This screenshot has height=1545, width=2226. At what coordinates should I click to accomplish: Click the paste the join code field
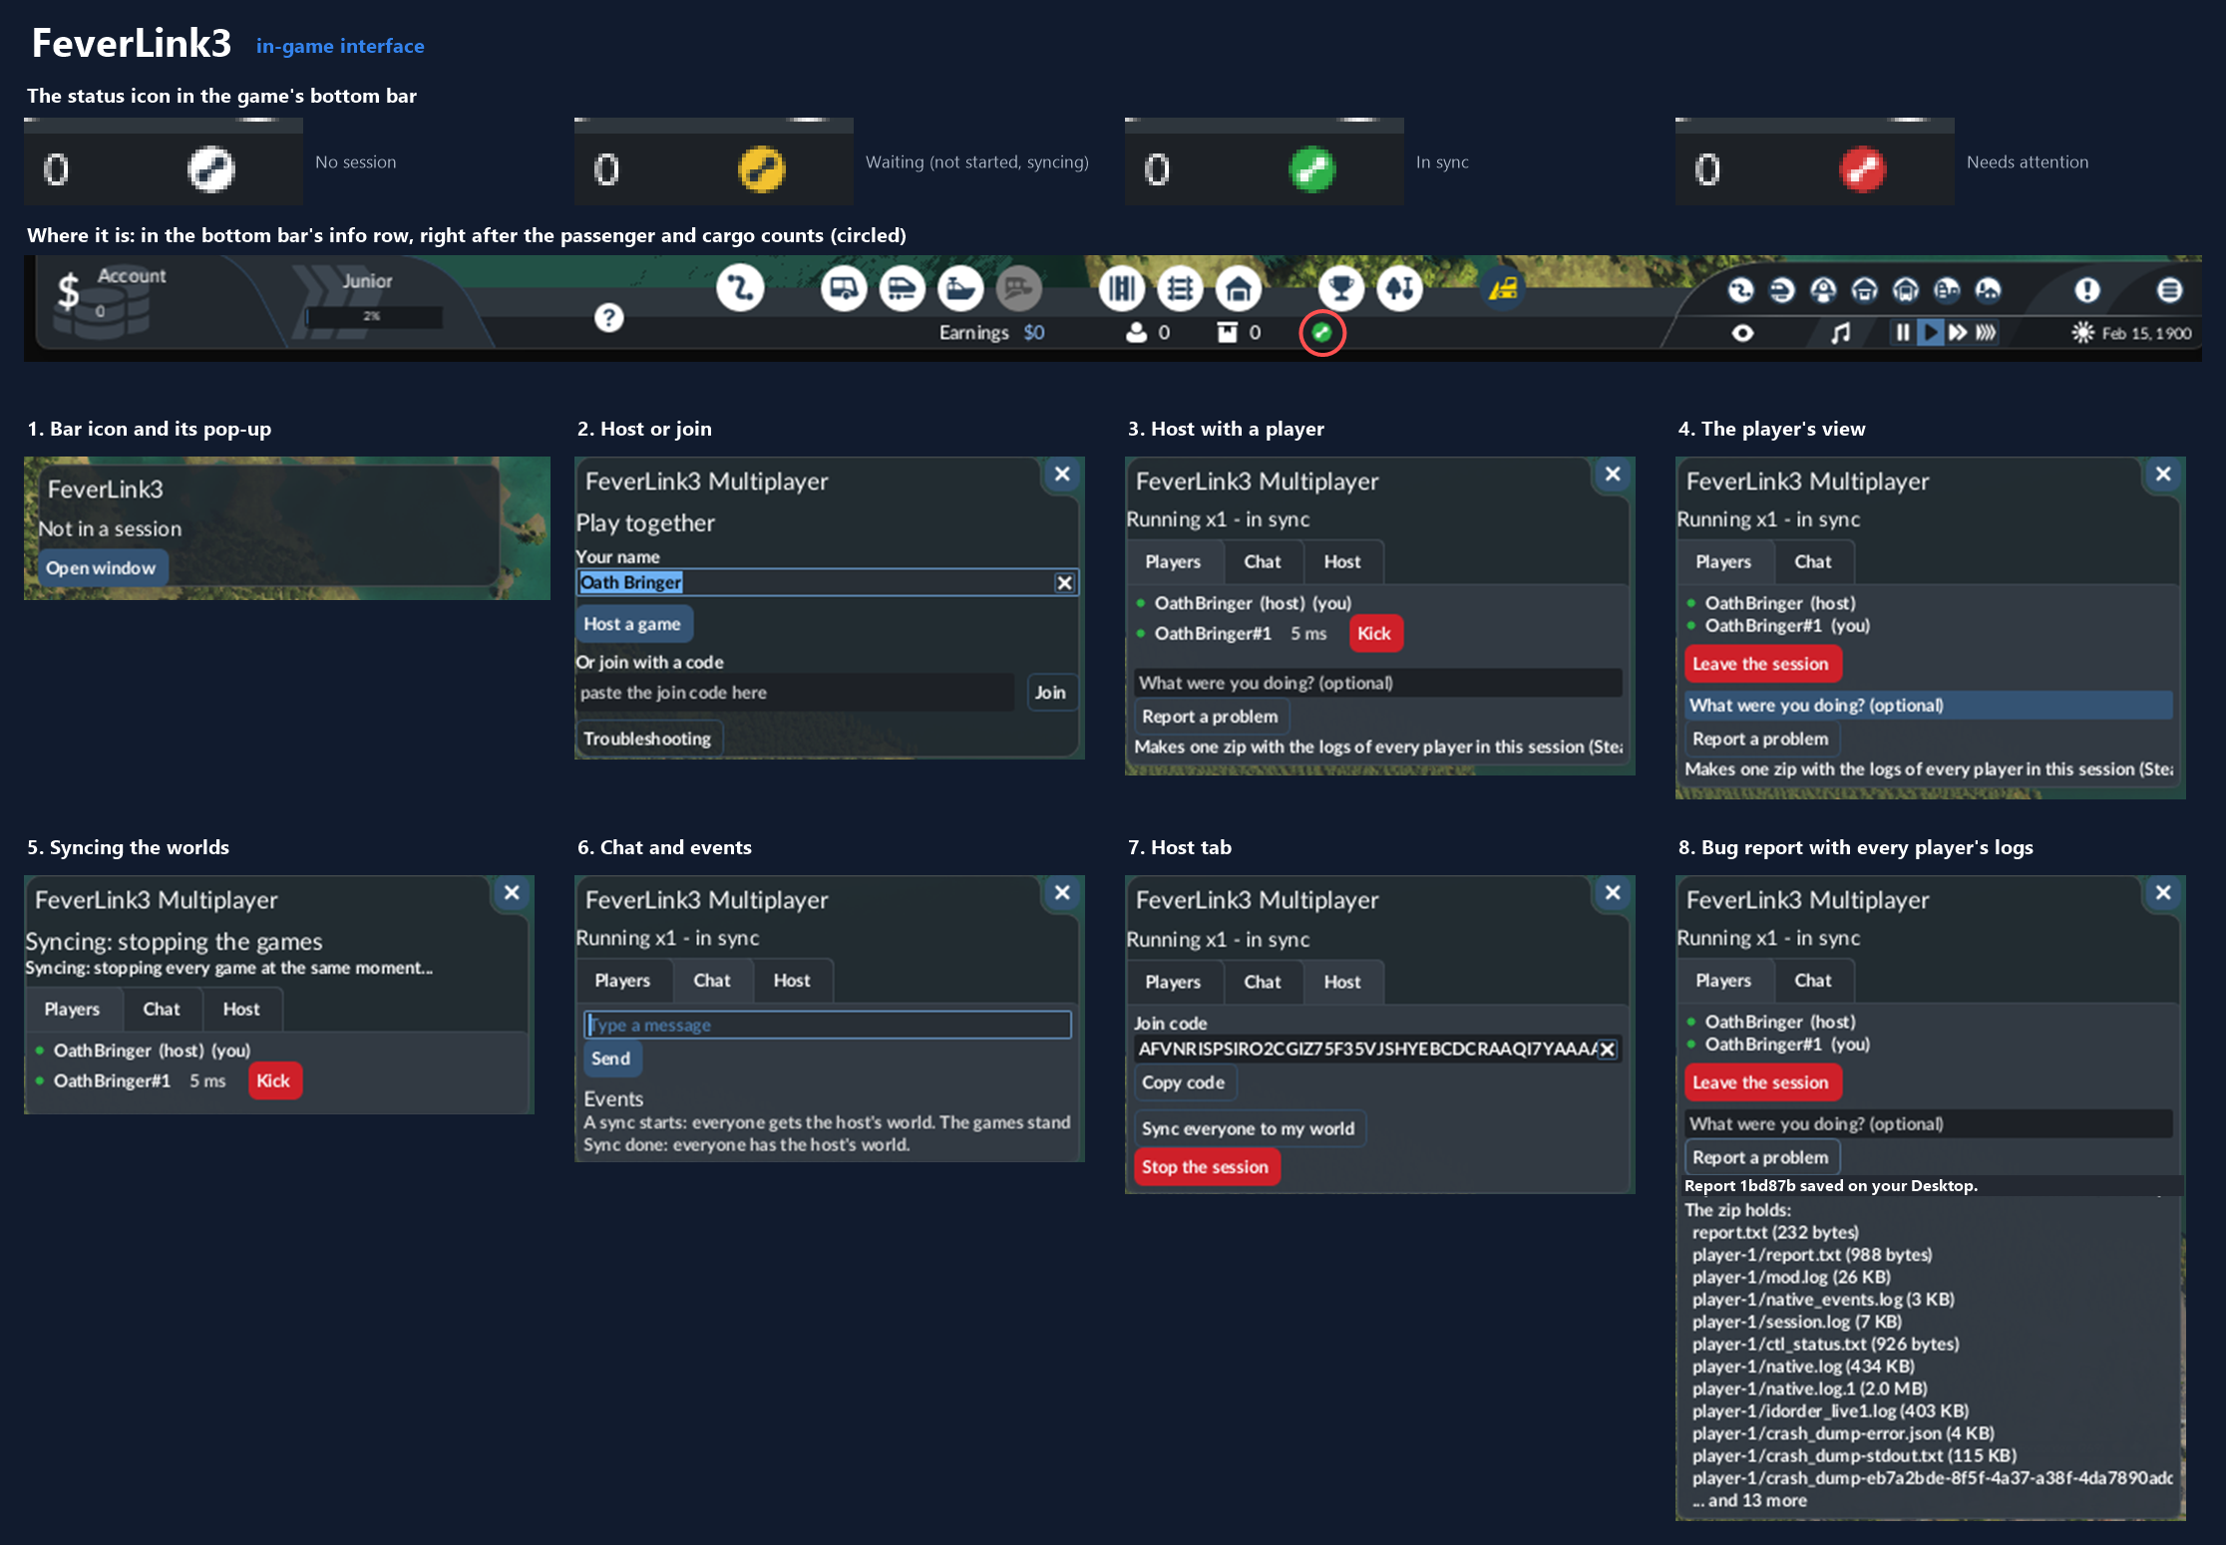coord(795,692)
